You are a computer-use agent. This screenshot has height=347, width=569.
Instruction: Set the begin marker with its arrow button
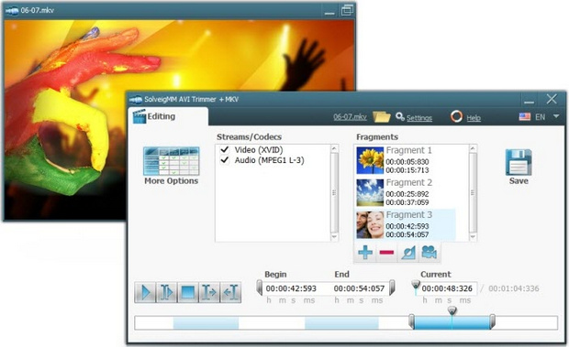point(209,292)
